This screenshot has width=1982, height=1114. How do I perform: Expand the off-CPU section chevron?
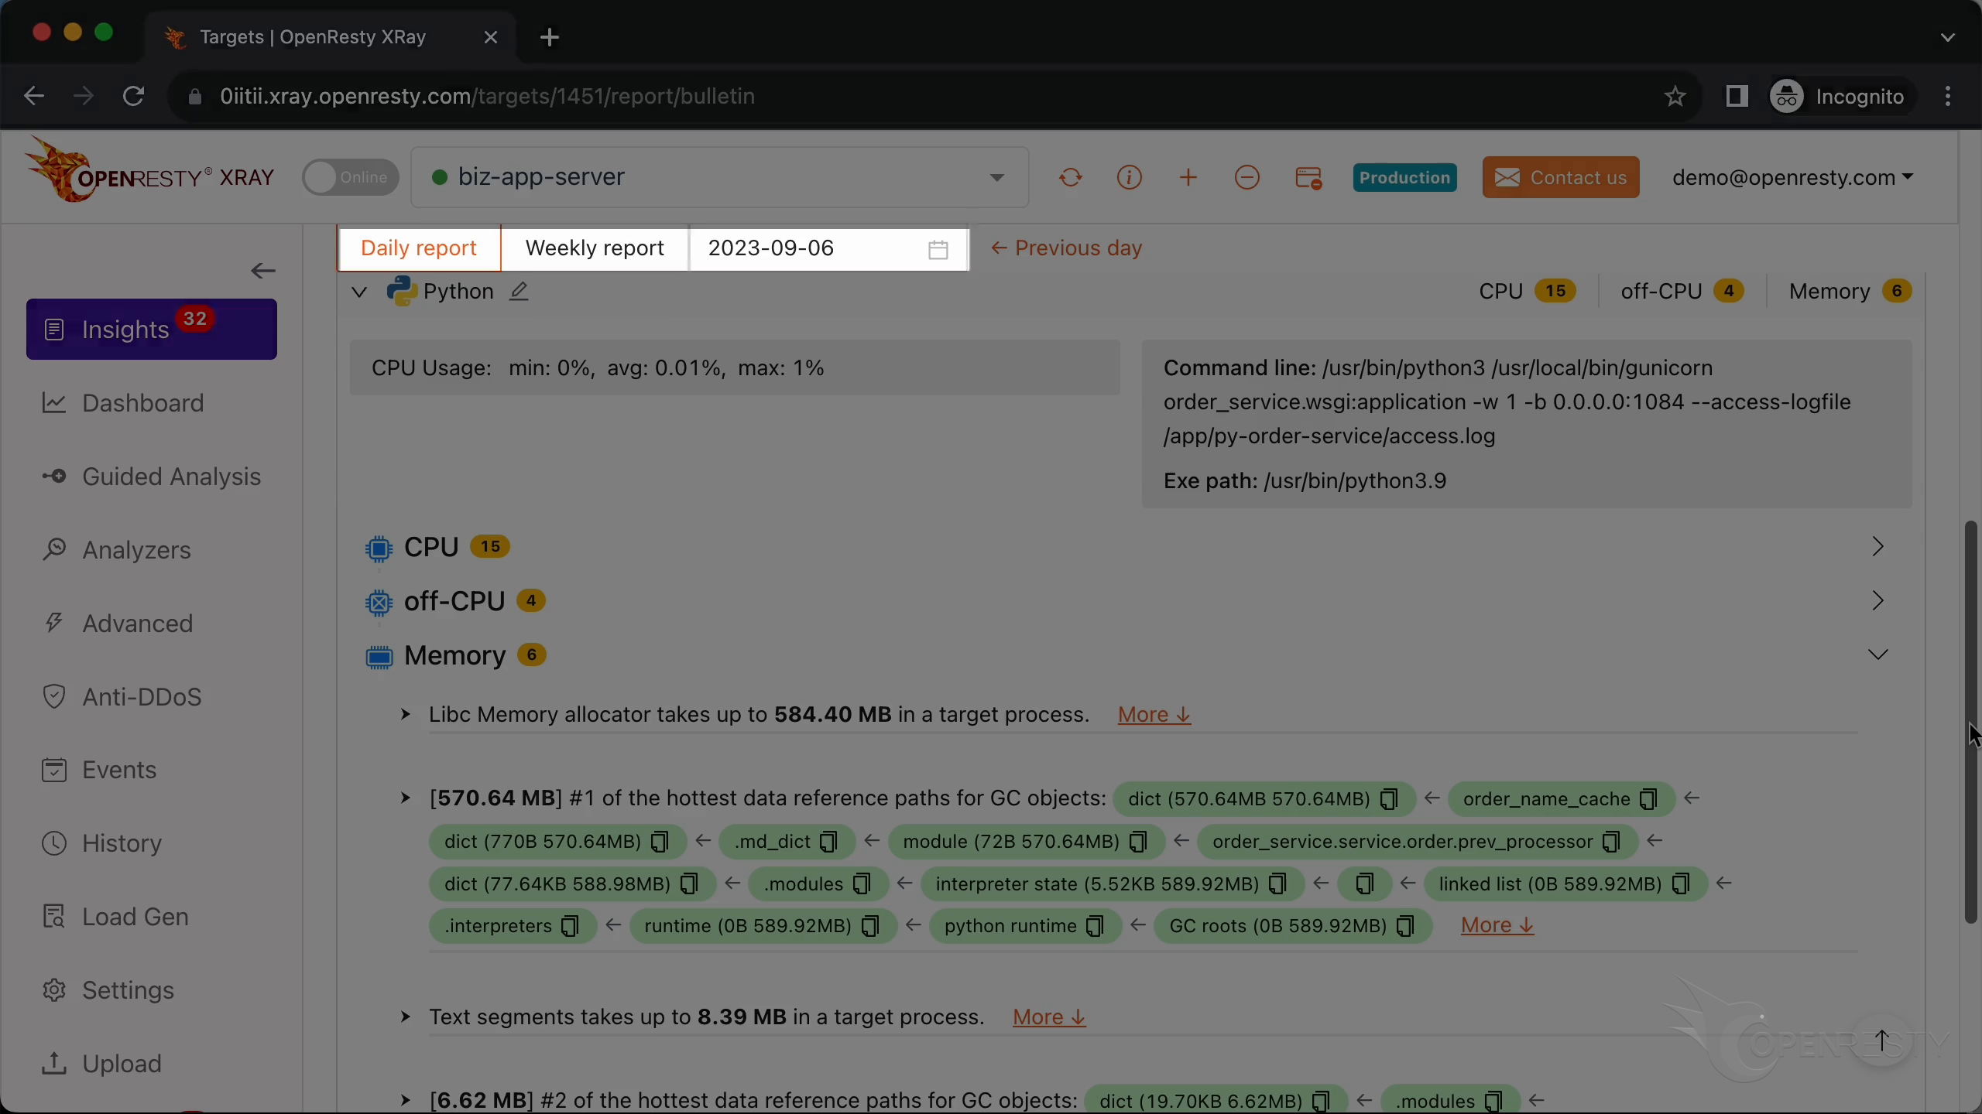pos(1877,600)
